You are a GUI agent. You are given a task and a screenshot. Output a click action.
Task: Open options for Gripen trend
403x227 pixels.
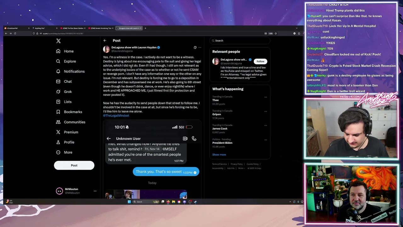266,111
